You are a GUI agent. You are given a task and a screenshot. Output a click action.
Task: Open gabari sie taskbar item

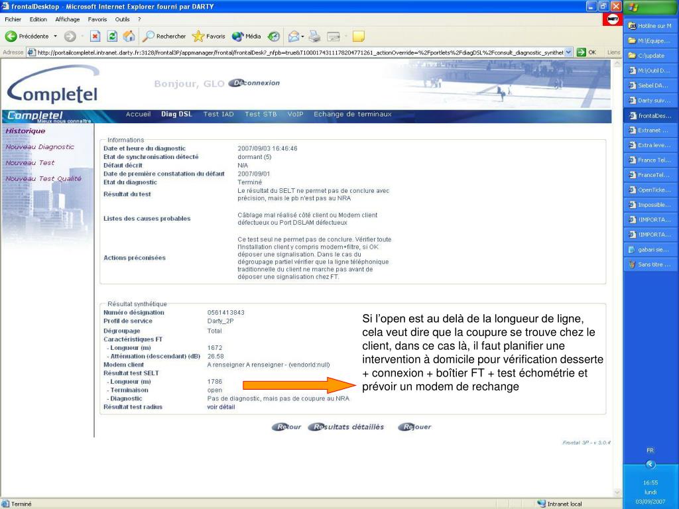click(650, 250)
